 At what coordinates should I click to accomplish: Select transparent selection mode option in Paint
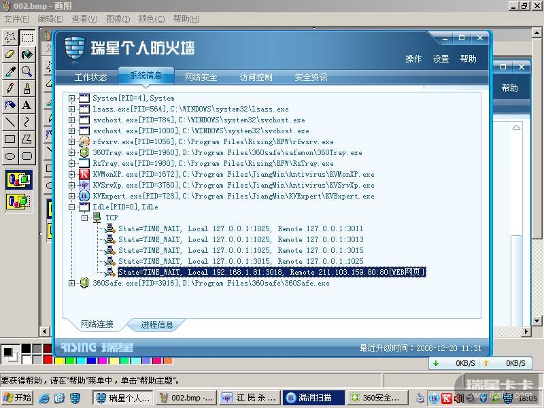coord(19,201)
